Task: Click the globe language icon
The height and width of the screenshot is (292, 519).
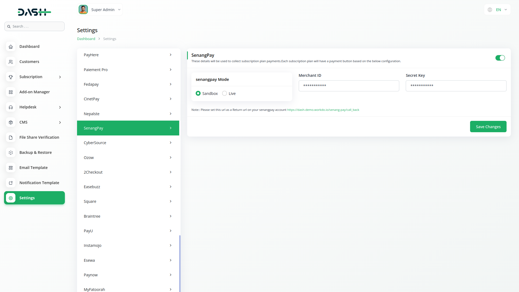Action: [x=490, y=10]
